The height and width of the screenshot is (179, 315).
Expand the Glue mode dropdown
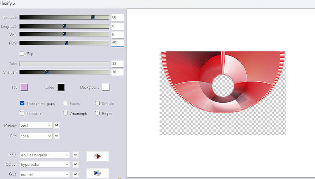click(x=45, y=174)
